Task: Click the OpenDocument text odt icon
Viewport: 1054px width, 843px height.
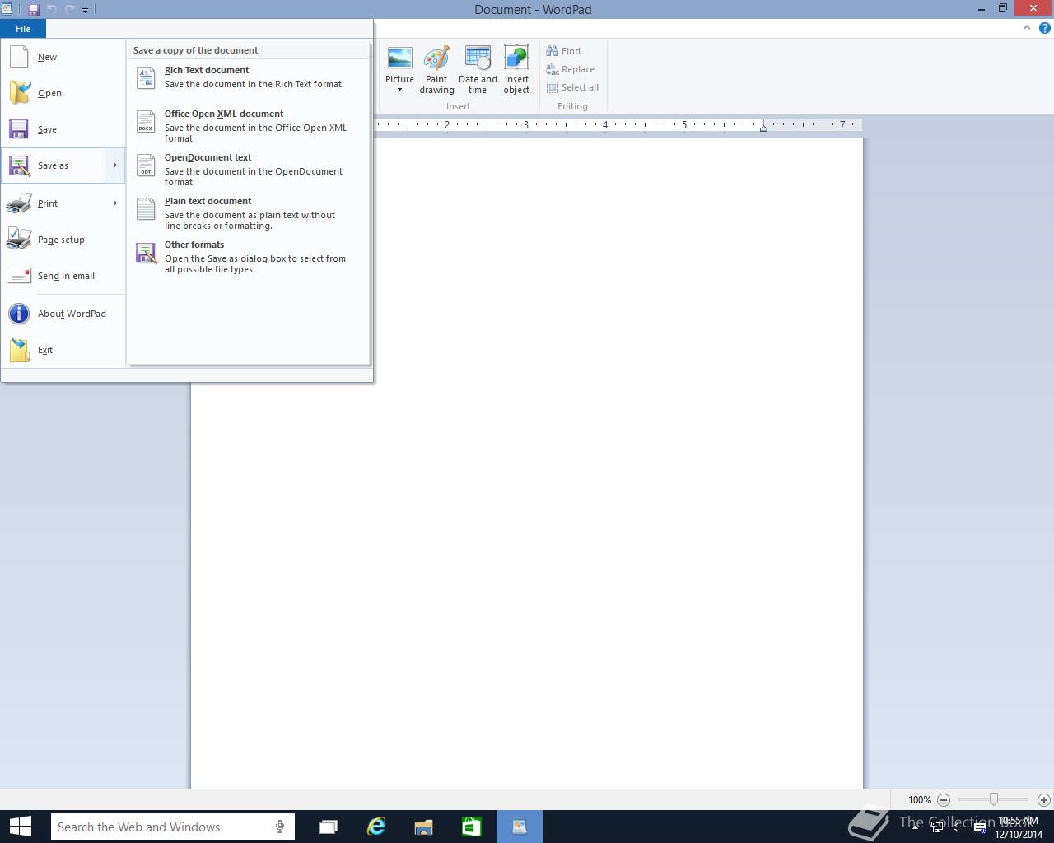Action: tap(146, 165)
